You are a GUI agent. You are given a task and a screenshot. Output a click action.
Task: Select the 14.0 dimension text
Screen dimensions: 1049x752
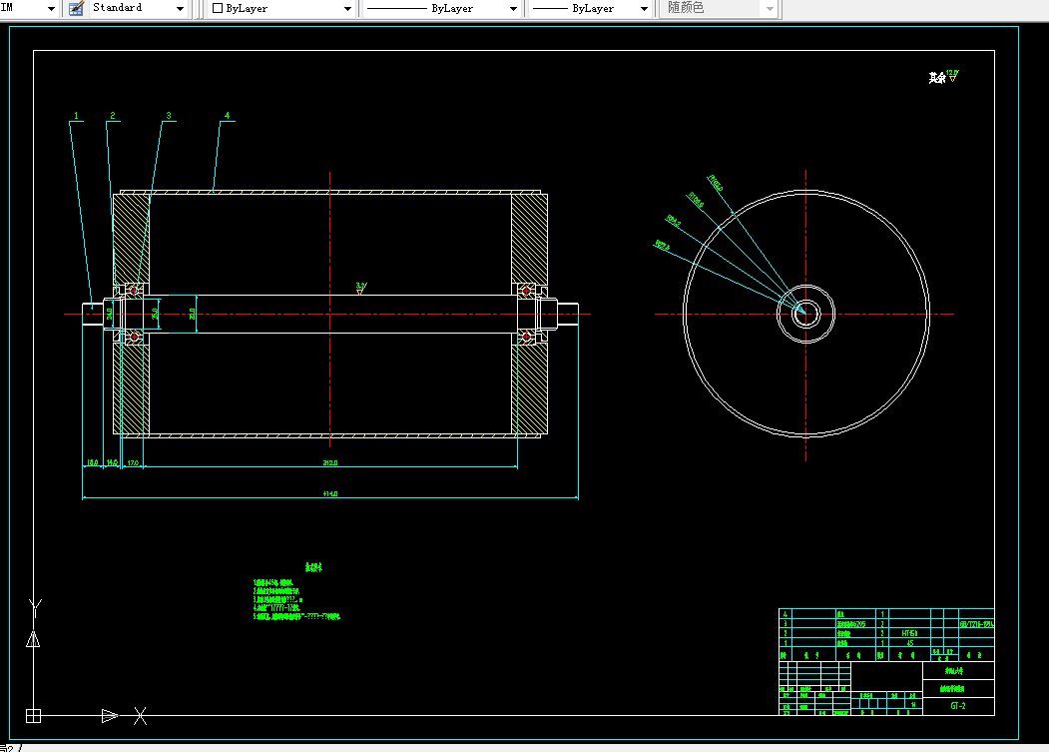point(112,462)
